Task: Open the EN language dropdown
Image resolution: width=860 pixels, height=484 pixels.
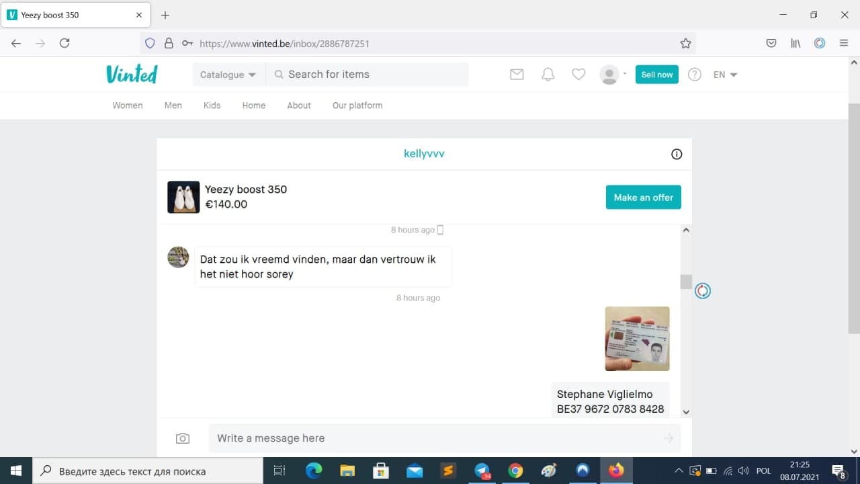Action: [x=725, y=75]
